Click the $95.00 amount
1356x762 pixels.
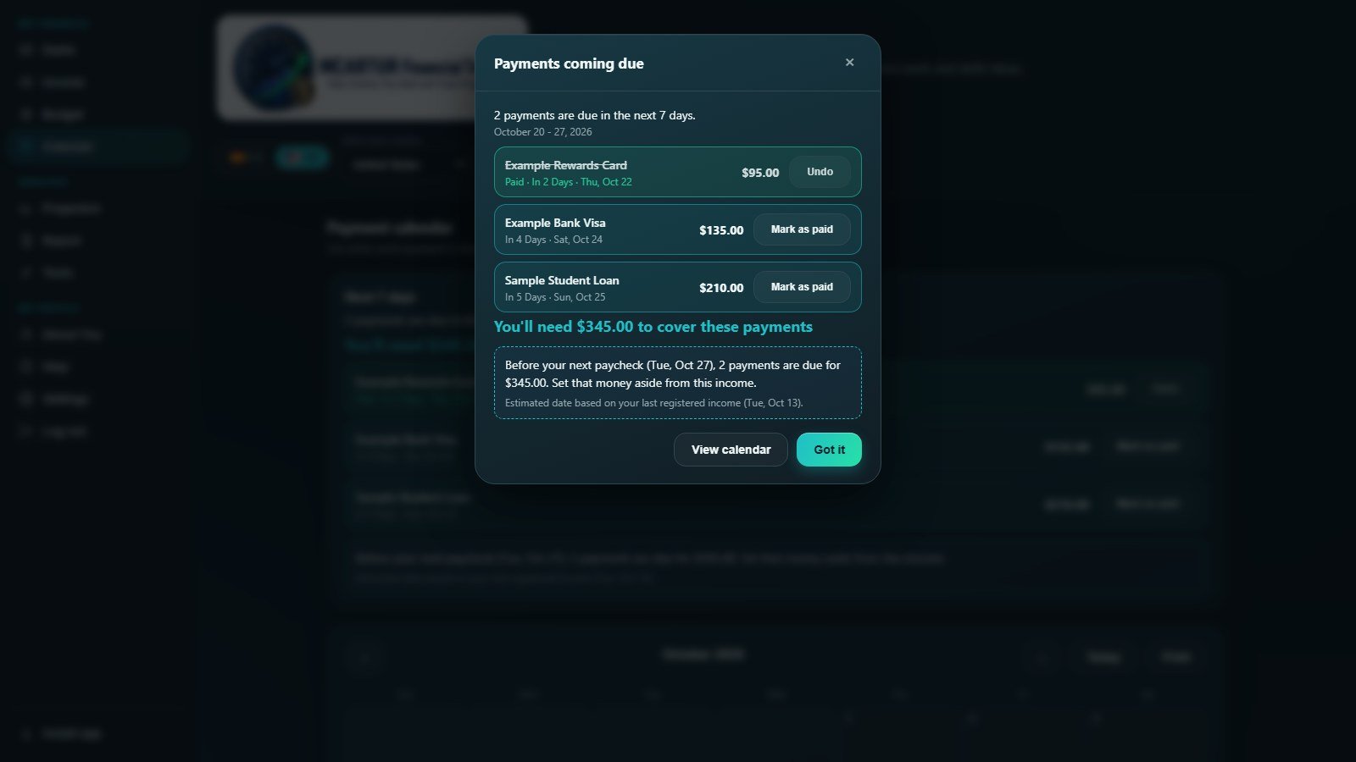pyautogui.click(x=760, y=173)
